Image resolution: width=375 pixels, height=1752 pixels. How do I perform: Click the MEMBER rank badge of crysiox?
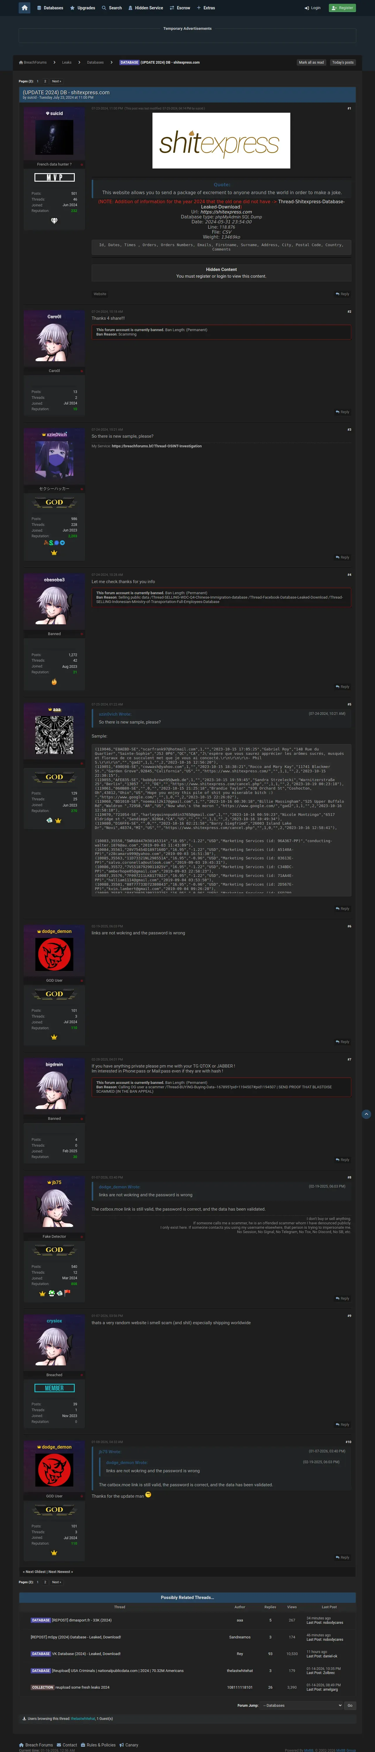54,1388
